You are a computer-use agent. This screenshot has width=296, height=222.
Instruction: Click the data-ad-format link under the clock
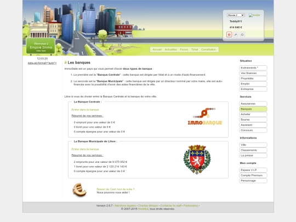[x=42, y=63]
